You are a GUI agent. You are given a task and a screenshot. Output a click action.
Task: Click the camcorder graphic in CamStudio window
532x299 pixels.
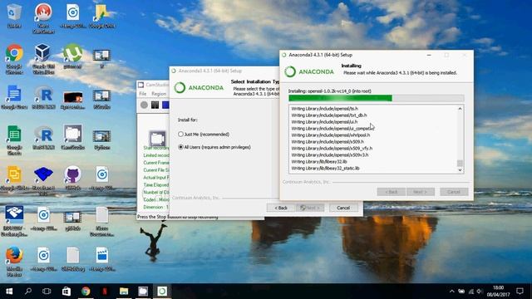pyautogui.click(x=157, y=139)
